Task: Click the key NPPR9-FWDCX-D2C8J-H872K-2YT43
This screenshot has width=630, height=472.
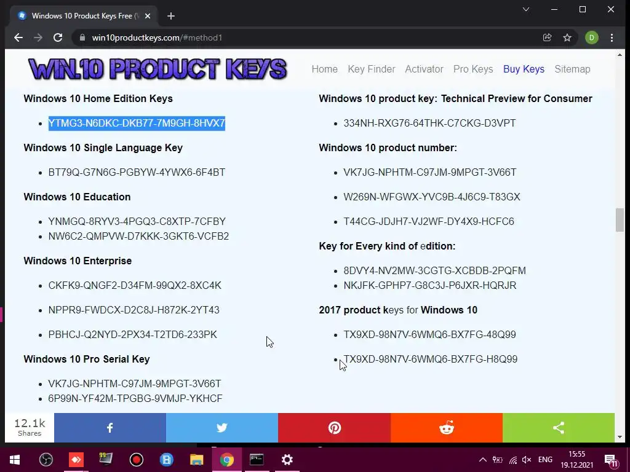Action: [x=134, y=310]
